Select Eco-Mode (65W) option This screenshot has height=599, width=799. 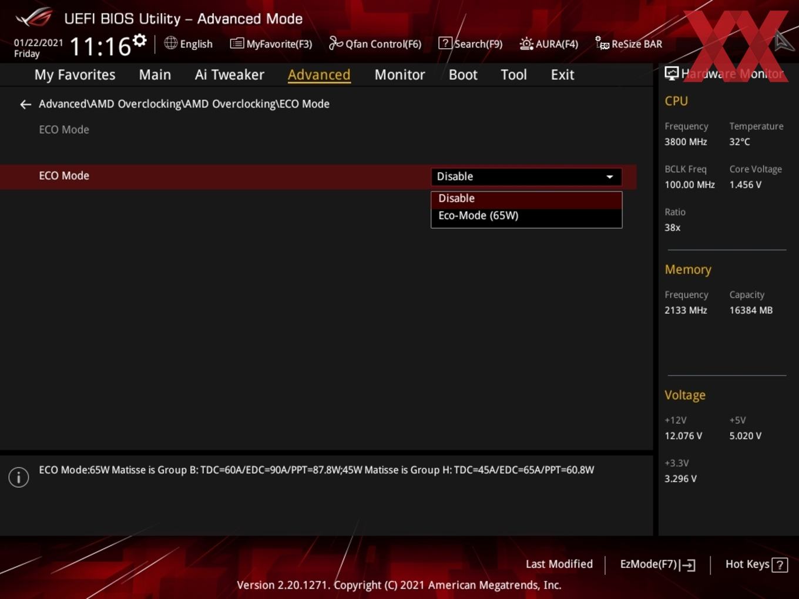[526, 216]
